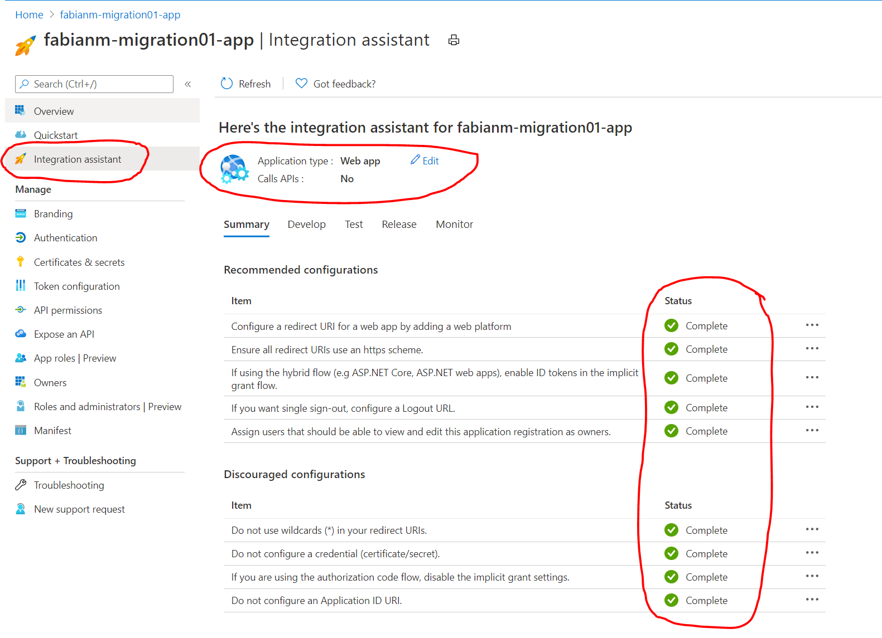Viewport: 882px width, 638px height.
Task: Click the heart feedback icon
Action: click(301, 84)
